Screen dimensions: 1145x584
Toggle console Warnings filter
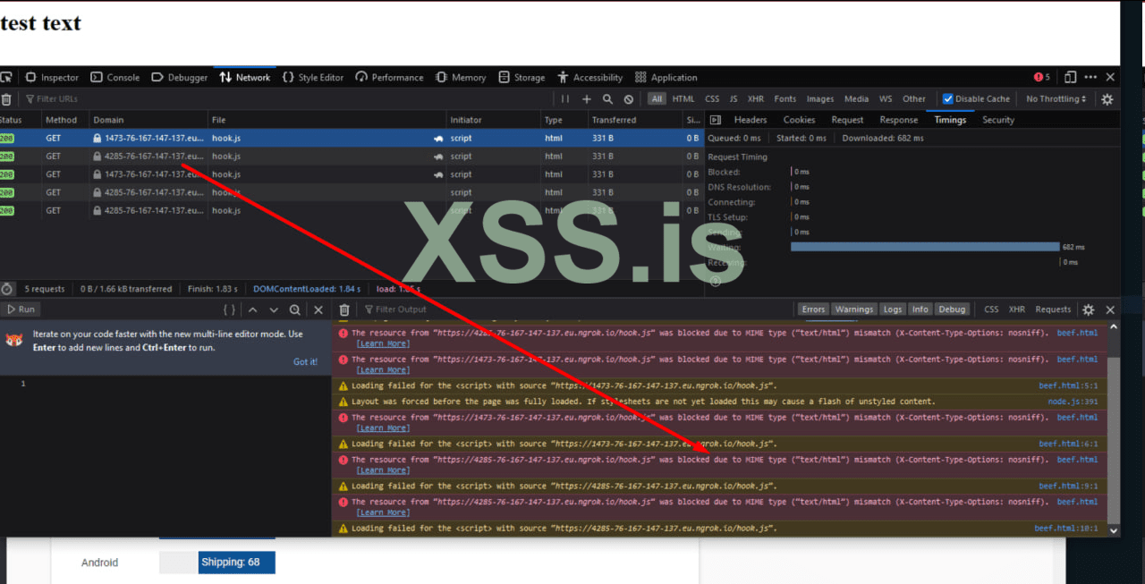pyautogui.click(x=854, y=309)
